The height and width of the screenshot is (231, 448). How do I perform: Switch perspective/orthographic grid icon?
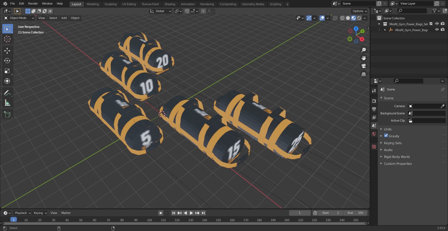pos(363,74)
